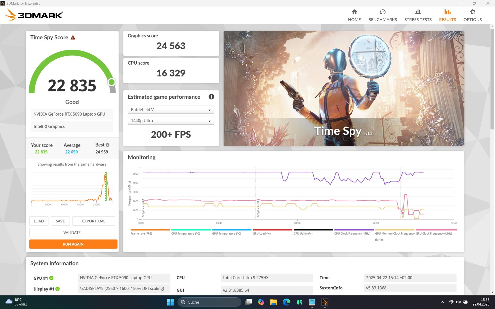This screenshot has height=309, width=495.
Task: Toggle CPU Clock Frequency purple legend line
Action: click(x=354, y=230)
